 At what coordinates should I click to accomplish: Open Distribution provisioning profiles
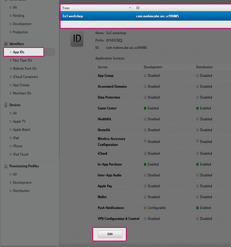[21, 191]
